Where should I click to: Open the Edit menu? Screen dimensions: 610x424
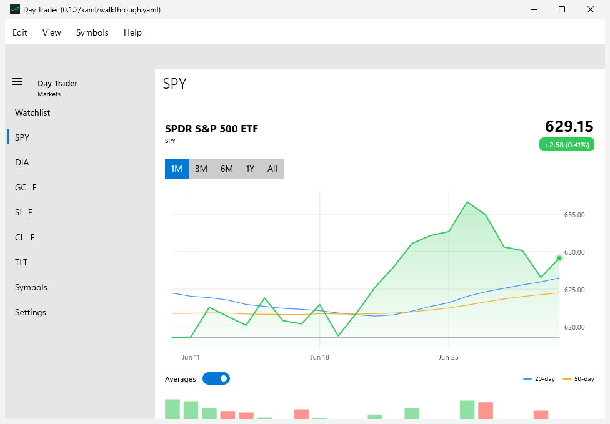(20, 32)
